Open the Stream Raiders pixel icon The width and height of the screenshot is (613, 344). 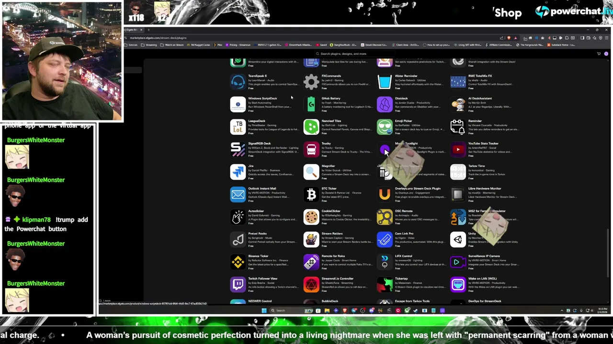click(x=311, y=239)
